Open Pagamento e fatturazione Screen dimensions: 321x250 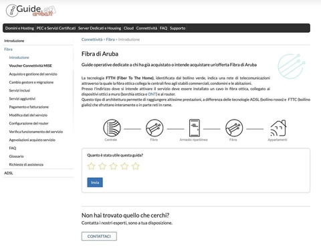coord(29,107)
